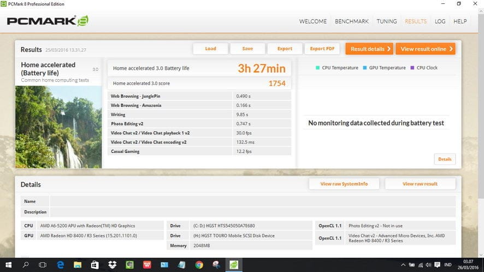Open the LOG tab
This screenshot has width=484, height=272.
pos(440,21)
